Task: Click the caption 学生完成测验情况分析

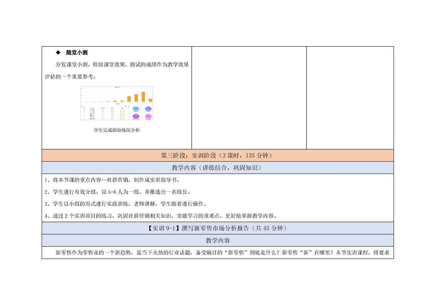Action: [117, 130]
